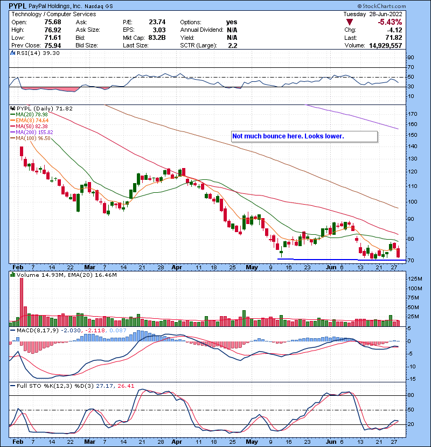Screen dimensions: 431x447
Task: Click the -5.43% percent change value
Action: pos(390,22)
